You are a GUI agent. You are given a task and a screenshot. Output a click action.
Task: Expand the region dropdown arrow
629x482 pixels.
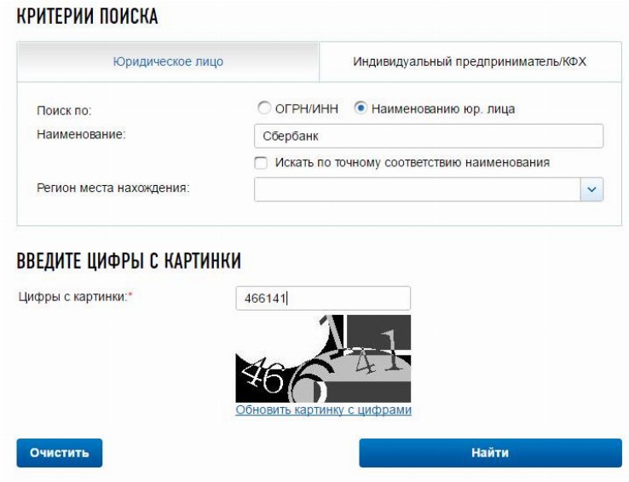point(591,189)
